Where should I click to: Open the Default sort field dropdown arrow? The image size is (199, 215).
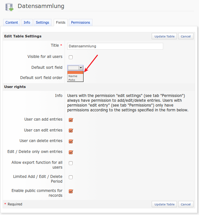[81, 68]
